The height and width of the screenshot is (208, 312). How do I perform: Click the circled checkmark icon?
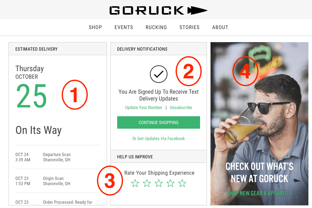tap(159, 74)
